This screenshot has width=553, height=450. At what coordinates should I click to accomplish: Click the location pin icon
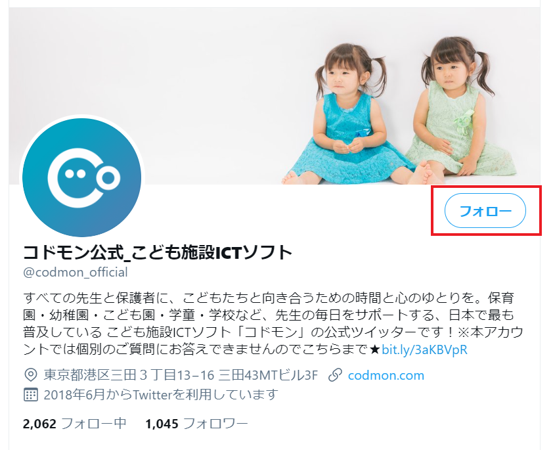[x=30, y=375]
